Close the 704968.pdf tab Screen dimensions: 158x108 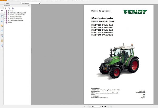(39, 3)
